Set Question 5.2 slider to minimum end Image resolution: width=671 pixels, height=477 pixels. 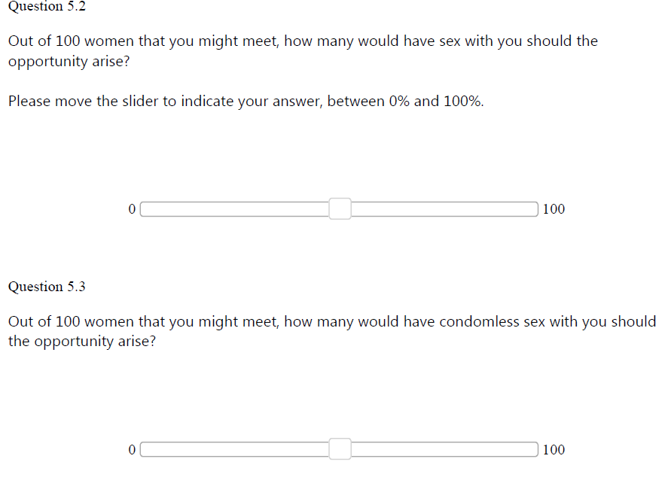[x=142, y=208]
